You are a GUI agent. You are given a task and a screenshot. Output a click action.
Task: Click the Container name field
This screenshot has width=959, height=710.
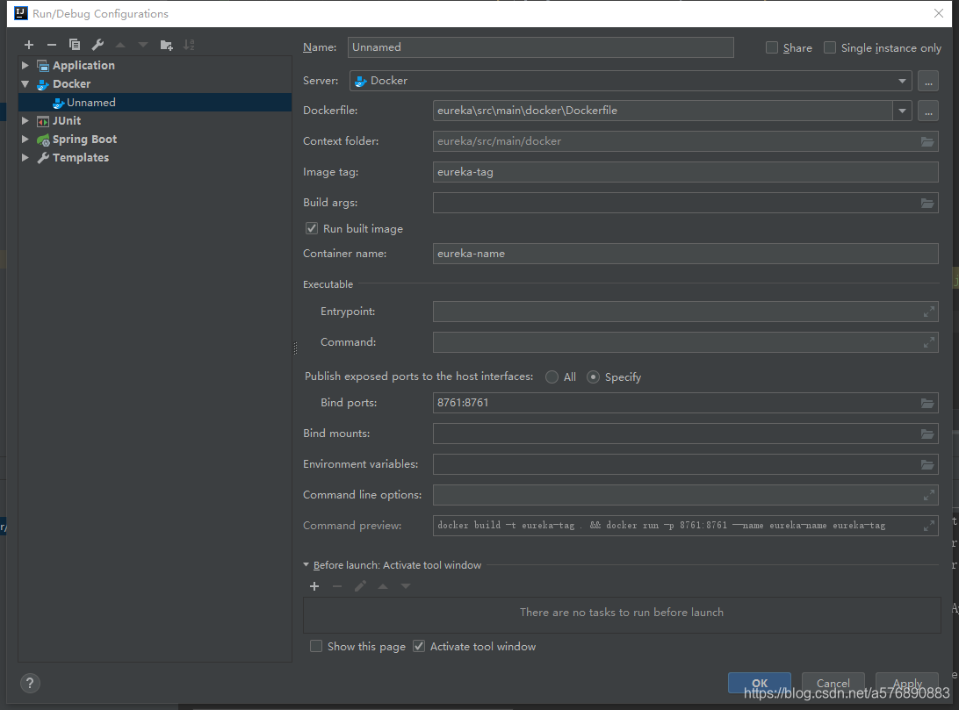tap(686, 254)
